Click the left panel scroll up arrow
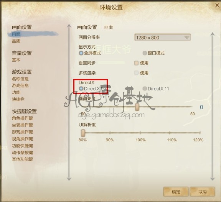The image size is (221, 202). click(69, 26)
